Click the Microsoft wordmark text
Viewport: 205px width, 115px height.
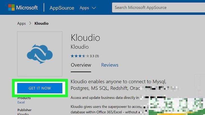coord(27,8)
